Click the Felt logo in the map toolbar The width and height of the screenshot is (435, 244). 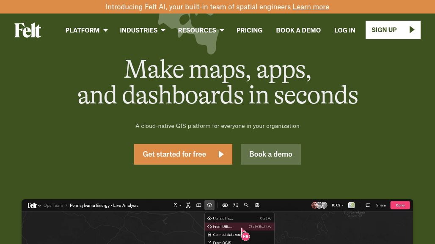click(33, 205)
